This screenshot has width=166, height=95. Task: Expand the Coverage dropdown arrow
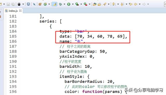point(81,4)
